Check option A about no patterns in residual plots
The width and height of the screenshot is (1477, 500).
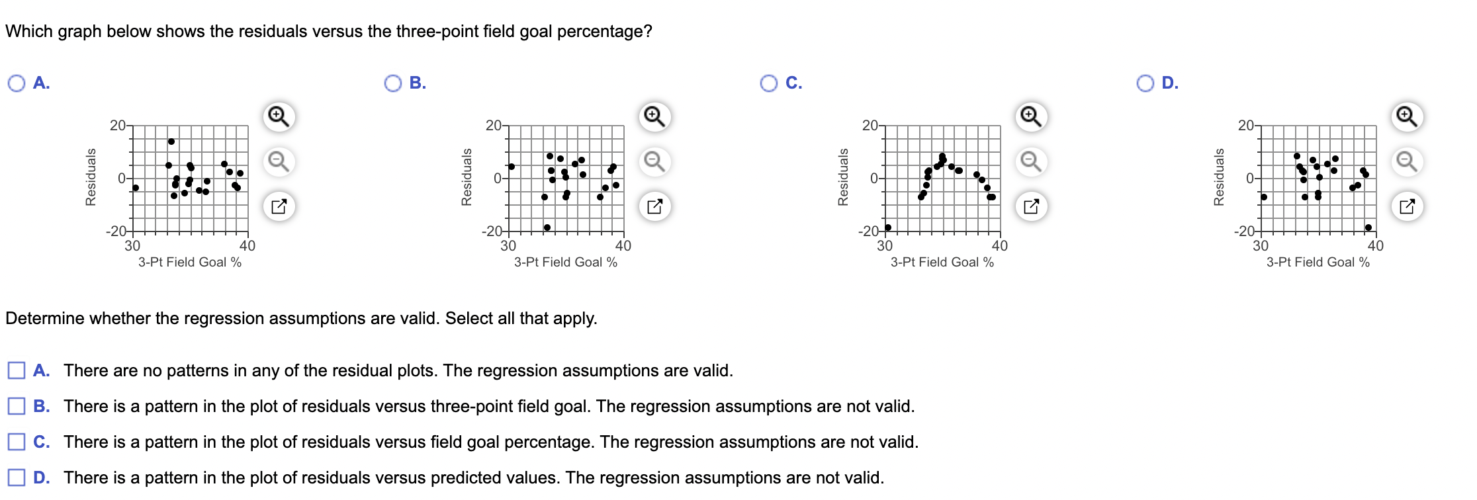tap(16, 371)
